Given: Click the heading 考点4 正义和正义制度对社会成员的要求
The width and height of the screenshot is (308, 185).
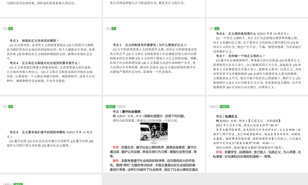Looking at the screenshot, I should point(45,63).
